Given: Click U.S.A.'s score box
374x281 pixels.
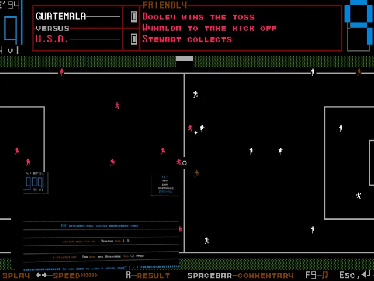Looking at the screenshot, I should pos(134,39).
